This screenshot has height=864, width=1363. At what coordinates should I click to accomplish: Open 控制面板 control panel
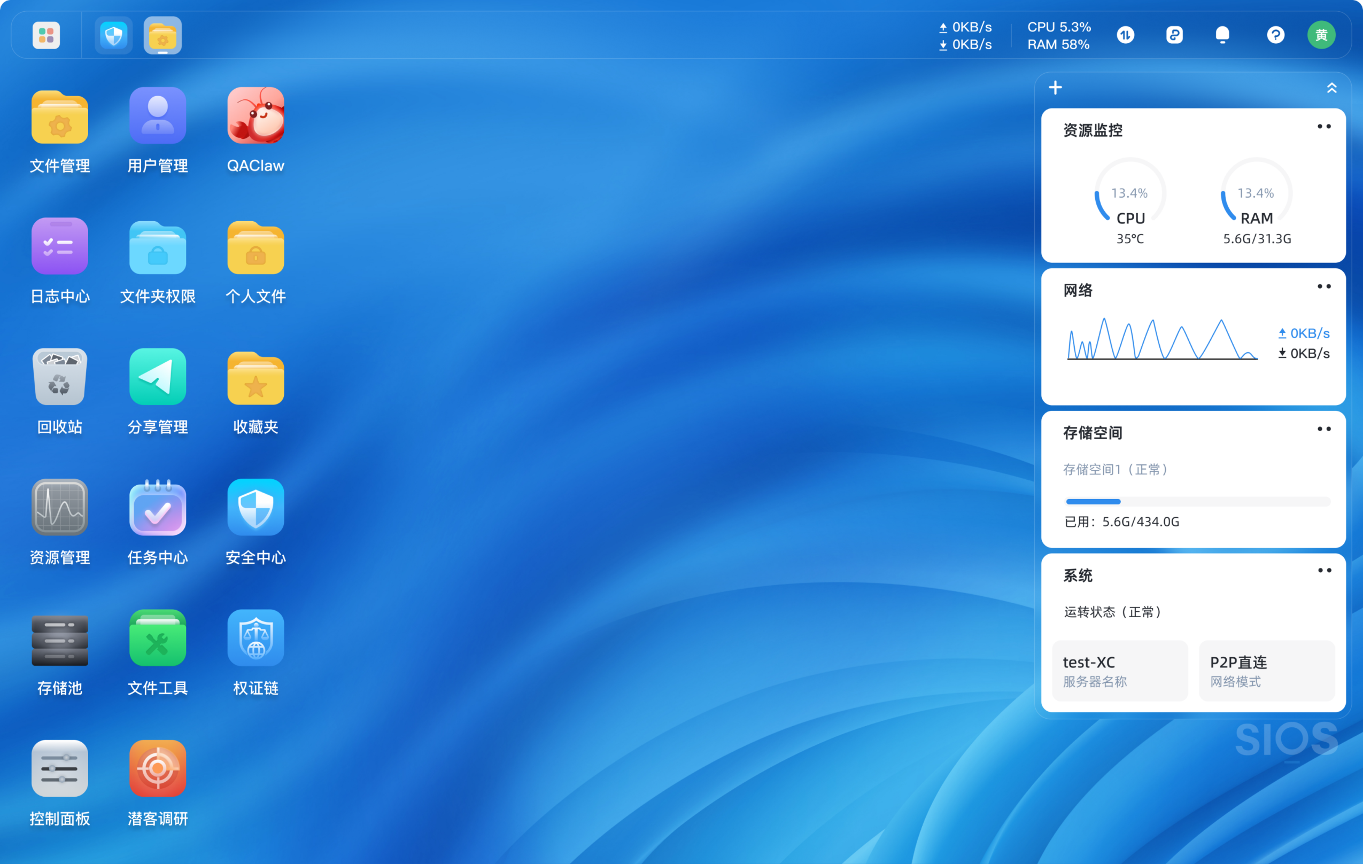pyautogui.click(x=59, y=769)
